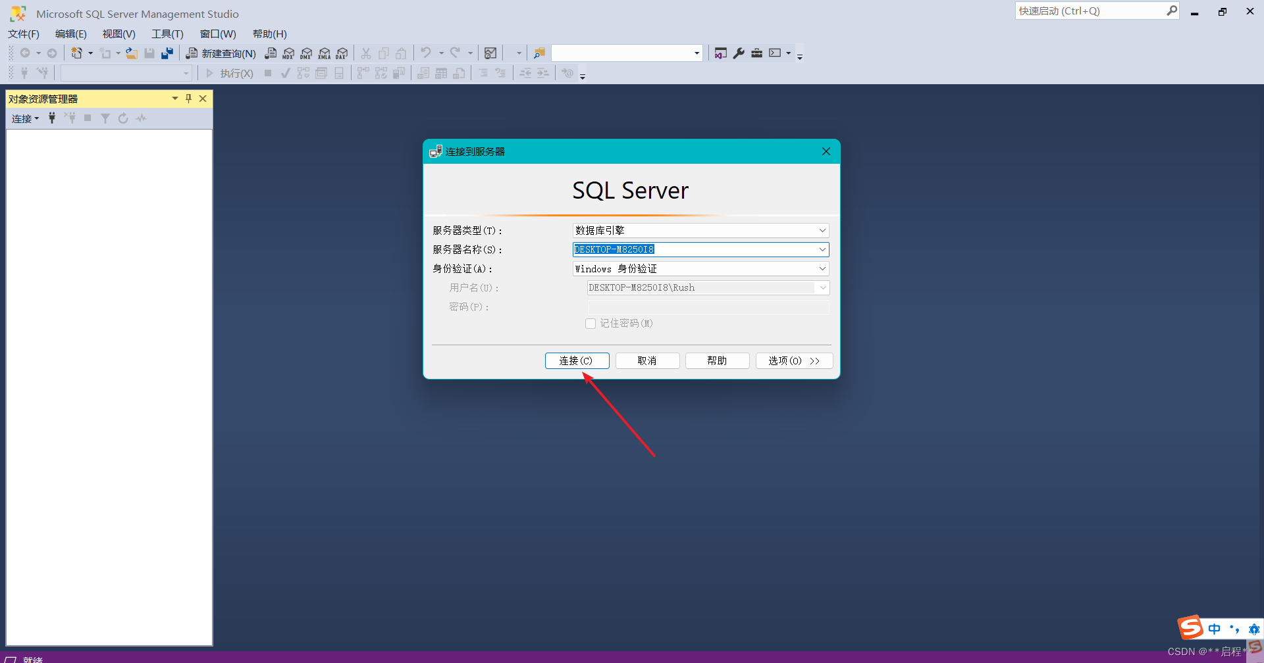This screenshot has height=663, width=1264.
Task: Toggle the 记住密码(M) checkbox
Action: point(591,324)
